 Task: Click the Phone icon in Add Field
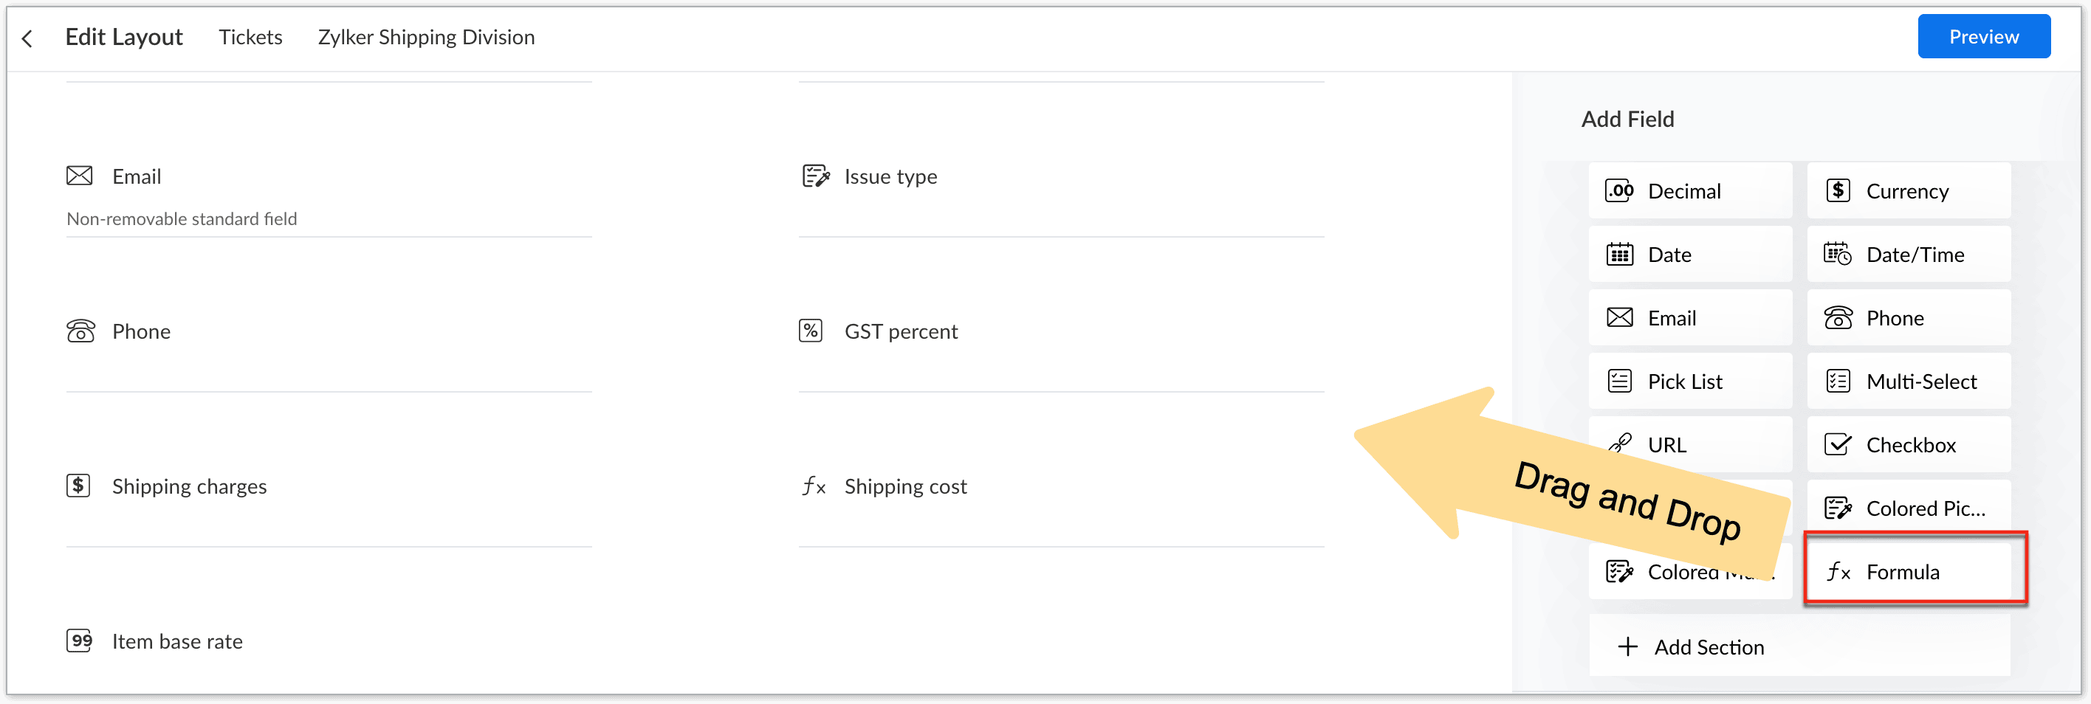[1838, 318]
